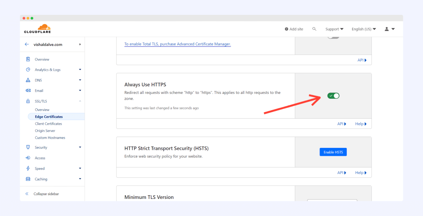The width and height of the screenshot is (423, 216).
Task: Click the Caching sidebar icon
Action: (28, 179)
